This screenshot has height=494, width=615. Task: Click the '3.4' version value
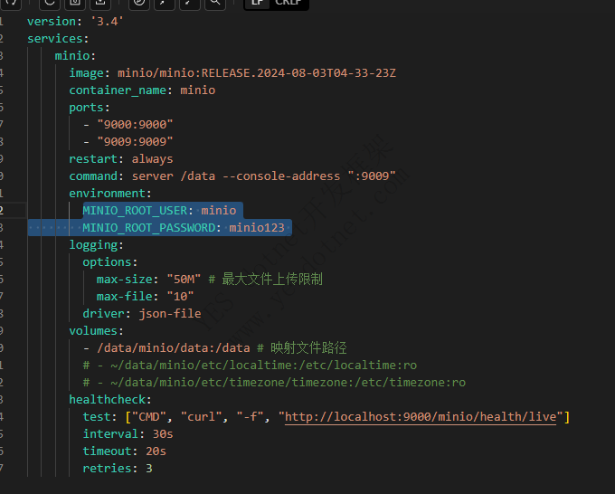click(107, 21)
